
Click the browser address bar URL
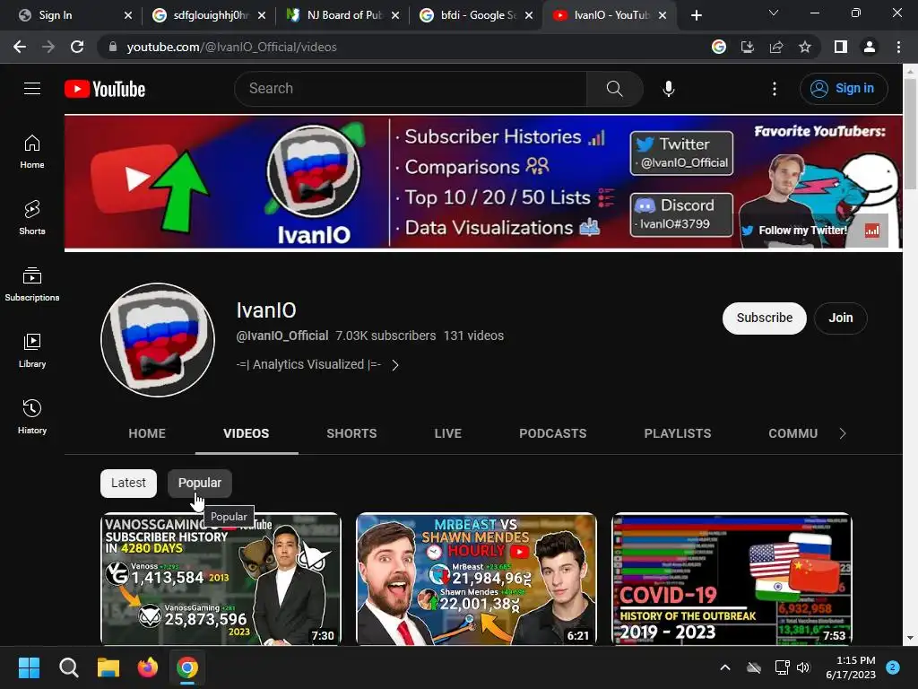[232, 47]
